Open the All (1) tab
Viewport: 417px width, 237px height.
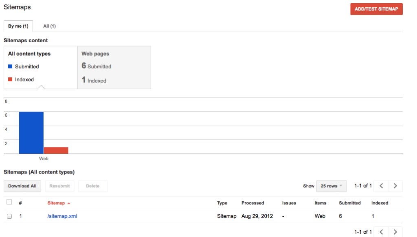click(x=49, y=26)
